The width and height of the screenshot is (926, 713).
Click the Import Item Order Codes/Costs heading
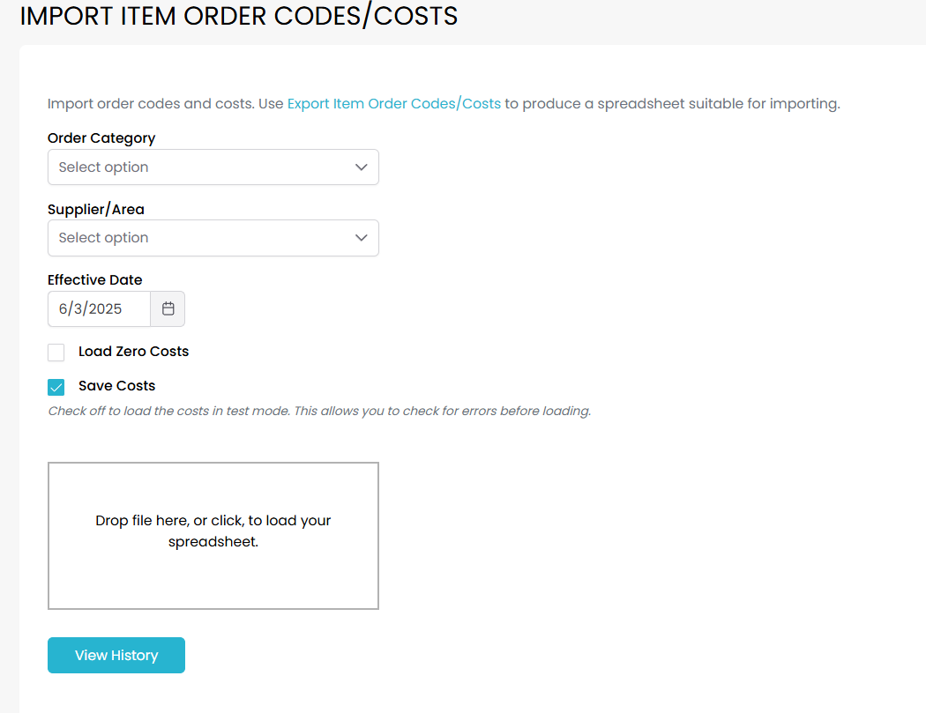tap(238, 16)
